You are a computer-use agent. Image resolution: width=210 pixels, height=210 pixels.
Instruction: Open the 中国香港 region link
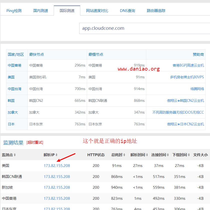point(14,65)
